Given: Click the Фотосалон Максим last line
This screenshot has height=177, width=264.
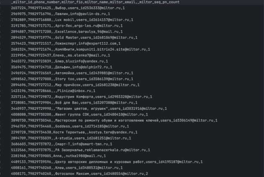Looking at the screenshot, I should pos(80,174).
